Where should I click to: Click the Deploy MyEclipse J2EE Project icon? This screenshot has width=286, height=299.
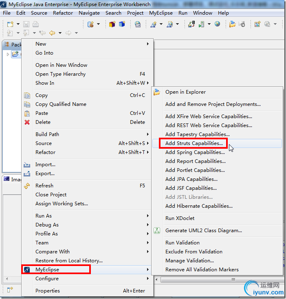pos(191,24)
